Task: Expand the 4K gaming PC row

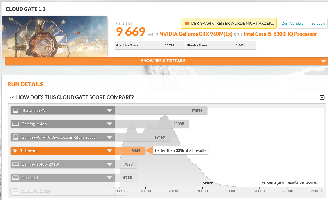Action: pos(109,110)
